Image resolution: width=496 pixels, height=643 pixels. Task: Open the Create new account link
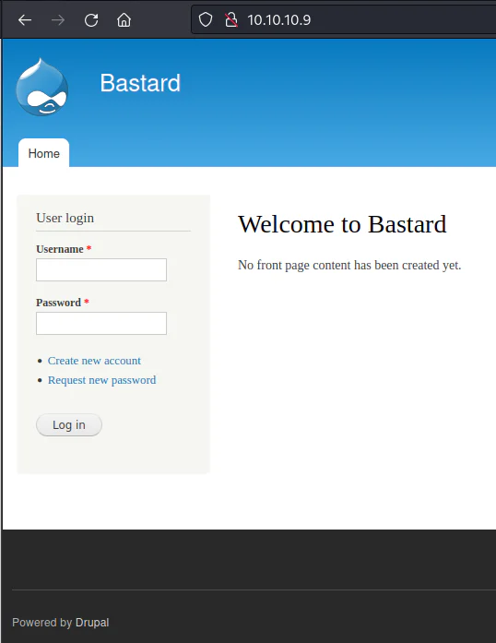pos(94,361)
